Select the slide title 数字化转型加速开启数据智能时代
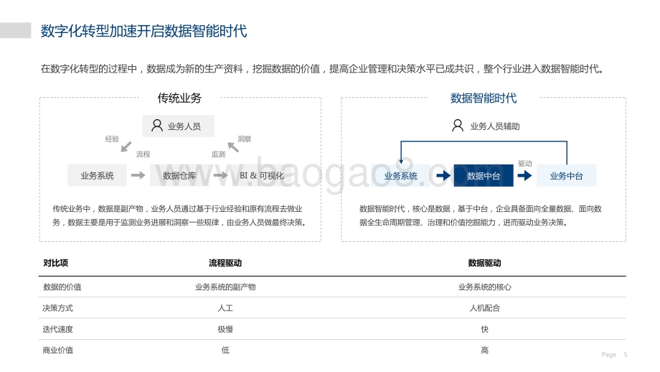This screenshot has height=372, width=660. coord(144,31)
